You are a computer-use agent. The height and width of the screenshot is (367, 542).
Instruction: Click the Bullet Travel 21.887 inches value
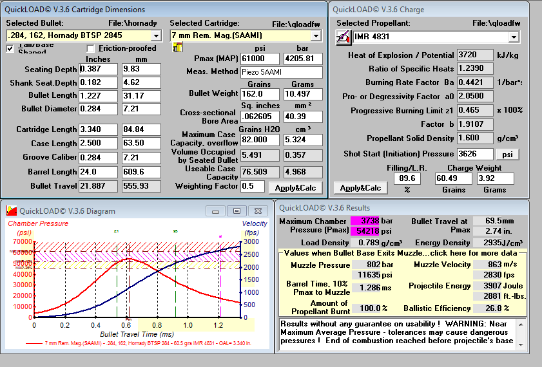[98, 186]
